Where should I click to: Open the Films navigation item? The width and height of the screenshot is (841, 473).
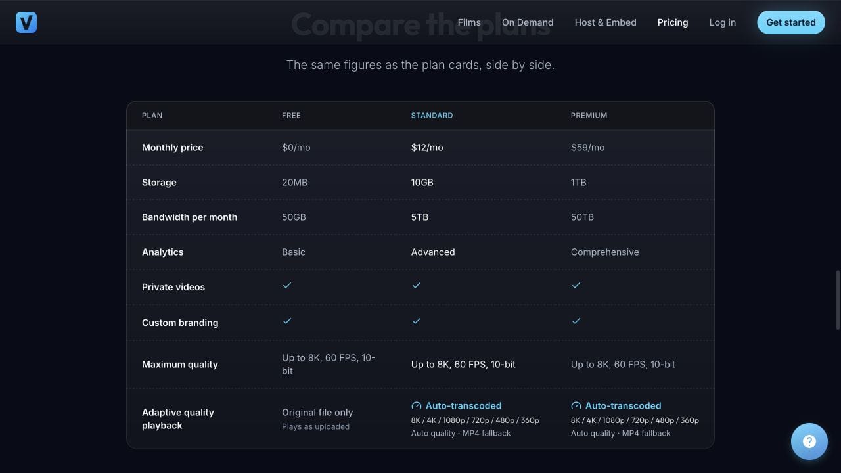(469, 22)
